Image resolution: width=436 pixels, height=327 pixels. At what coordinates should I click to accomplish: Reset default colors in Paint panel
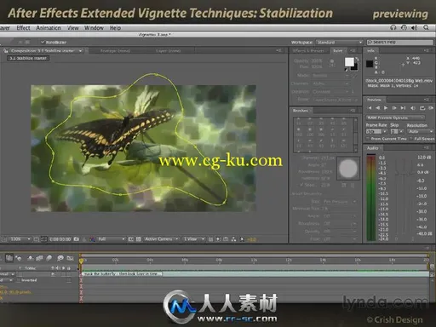coord(347,70)
